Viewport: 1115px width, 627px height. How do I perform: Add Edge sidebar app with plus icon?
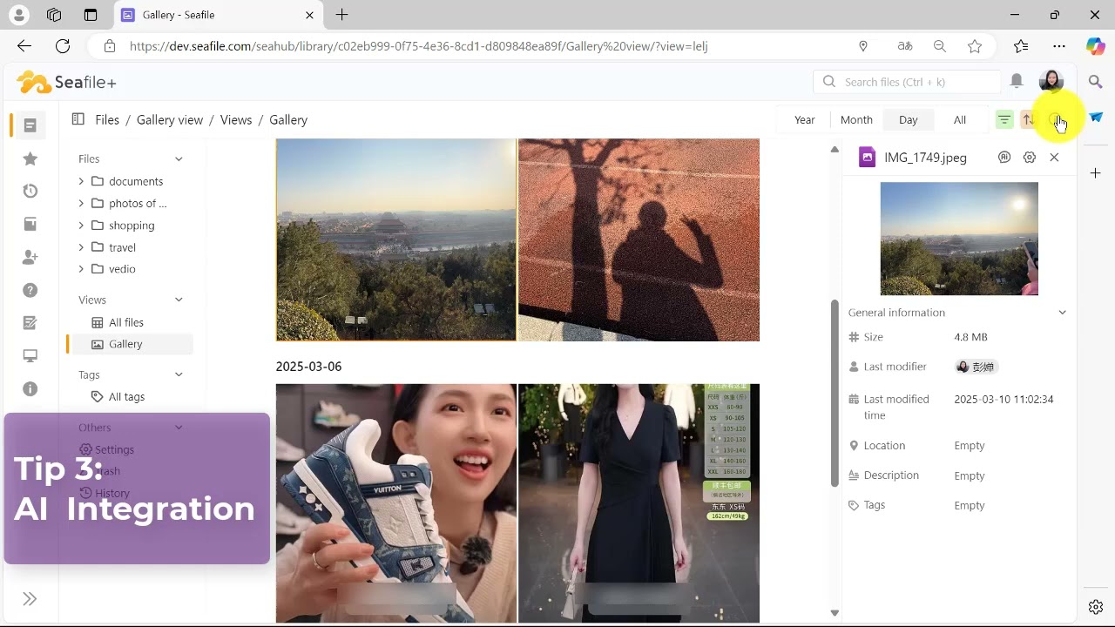(x=1096, y=173)
